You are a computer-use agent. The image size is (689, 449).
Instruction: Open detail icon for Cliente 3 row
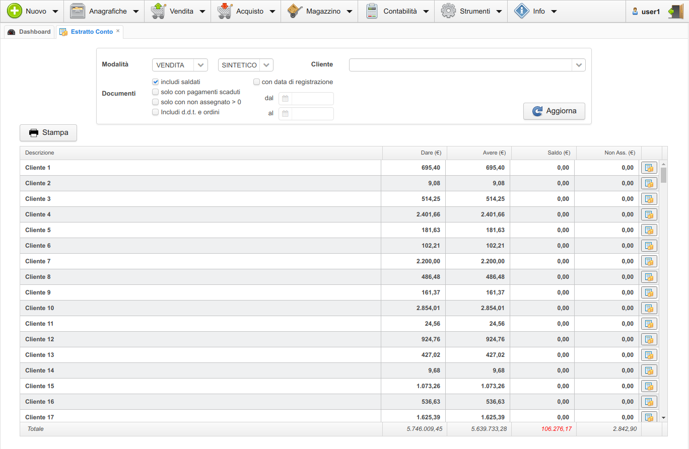pos(649,199)
